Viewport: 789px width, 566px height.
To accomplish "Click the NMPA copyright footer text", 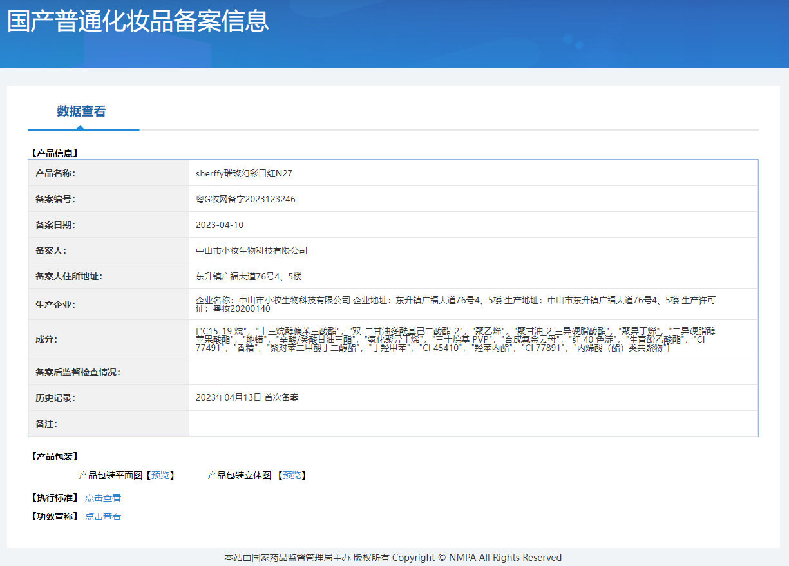I will (x=393, y=558).
